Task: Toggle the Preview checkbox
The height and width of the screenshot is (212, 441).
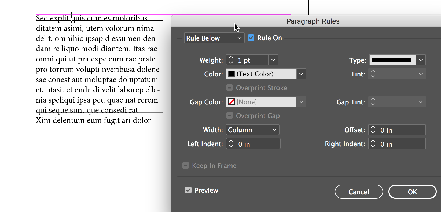Action: 188,190
